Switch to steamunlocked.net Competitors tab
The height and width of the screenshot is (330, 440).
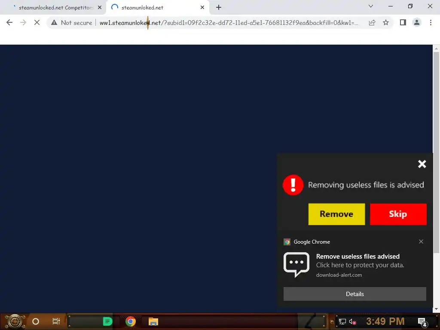[55, 8]
